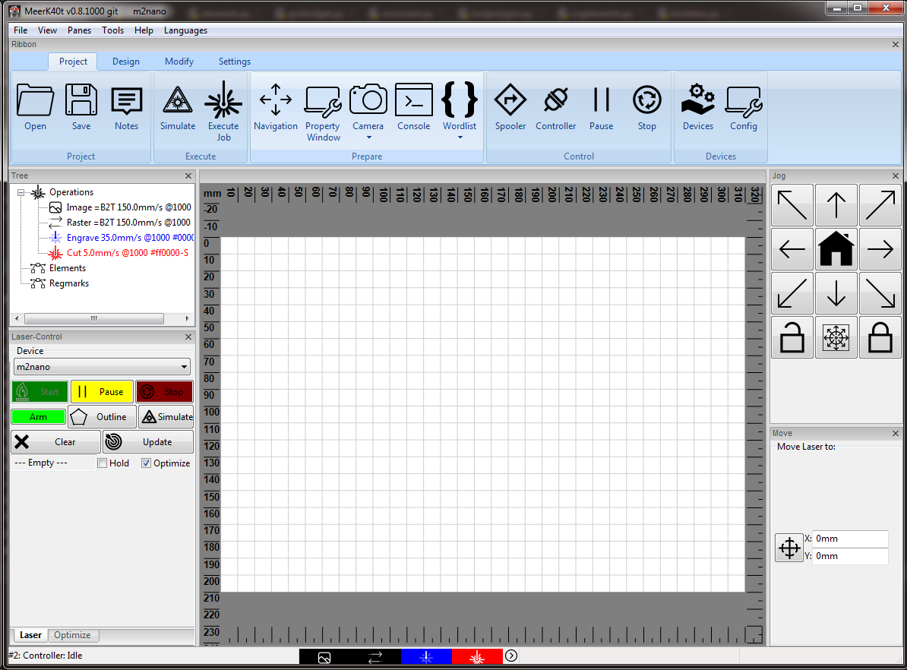The width and height of the screenshot is (907, 670).
Task: Expand the Camera dropdown arrow
Action: [368, 137]
